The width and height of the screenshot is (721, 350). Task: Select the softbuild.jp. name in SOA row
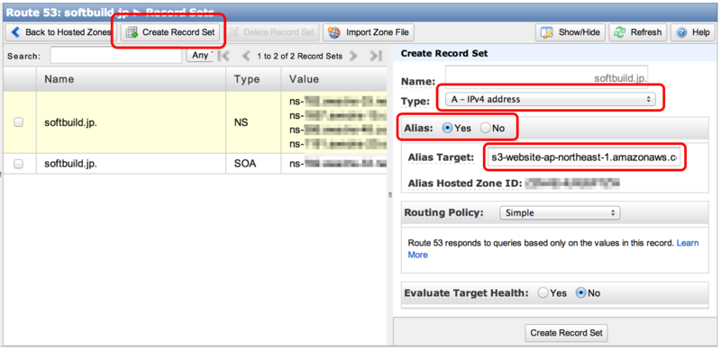[x=71, y=164]
